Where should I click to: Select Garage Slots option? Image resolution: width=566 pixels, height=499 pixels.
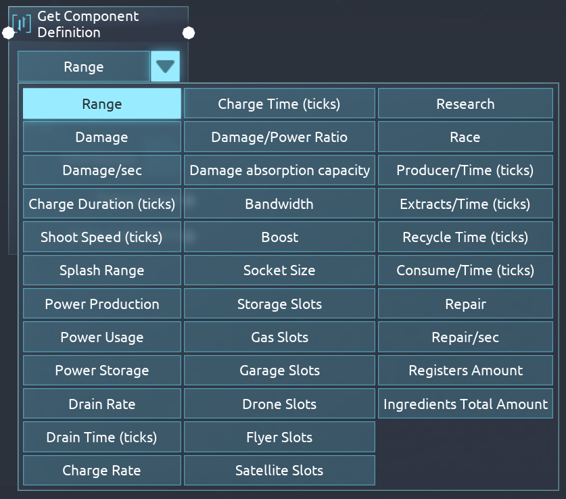click(x=279, y=370)
